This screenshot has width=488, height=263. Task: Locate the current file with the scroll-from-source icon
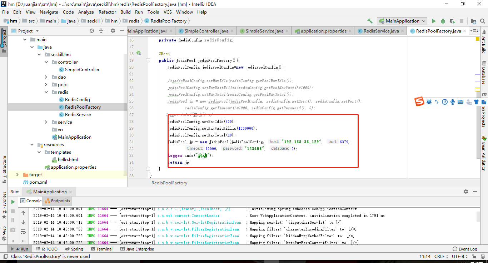pos(92,31)
